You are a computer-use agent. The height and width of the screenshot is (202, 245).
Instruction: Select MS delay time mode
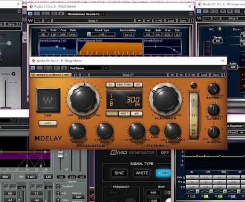tap(136, 113)
